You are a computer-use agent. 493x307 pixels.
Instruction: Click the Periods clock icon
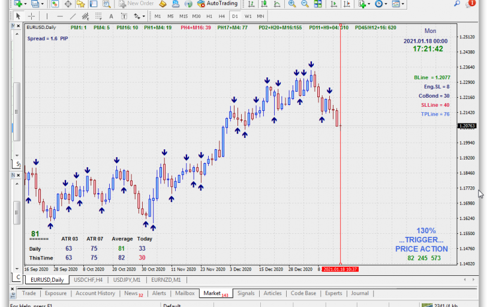(379, 4)
